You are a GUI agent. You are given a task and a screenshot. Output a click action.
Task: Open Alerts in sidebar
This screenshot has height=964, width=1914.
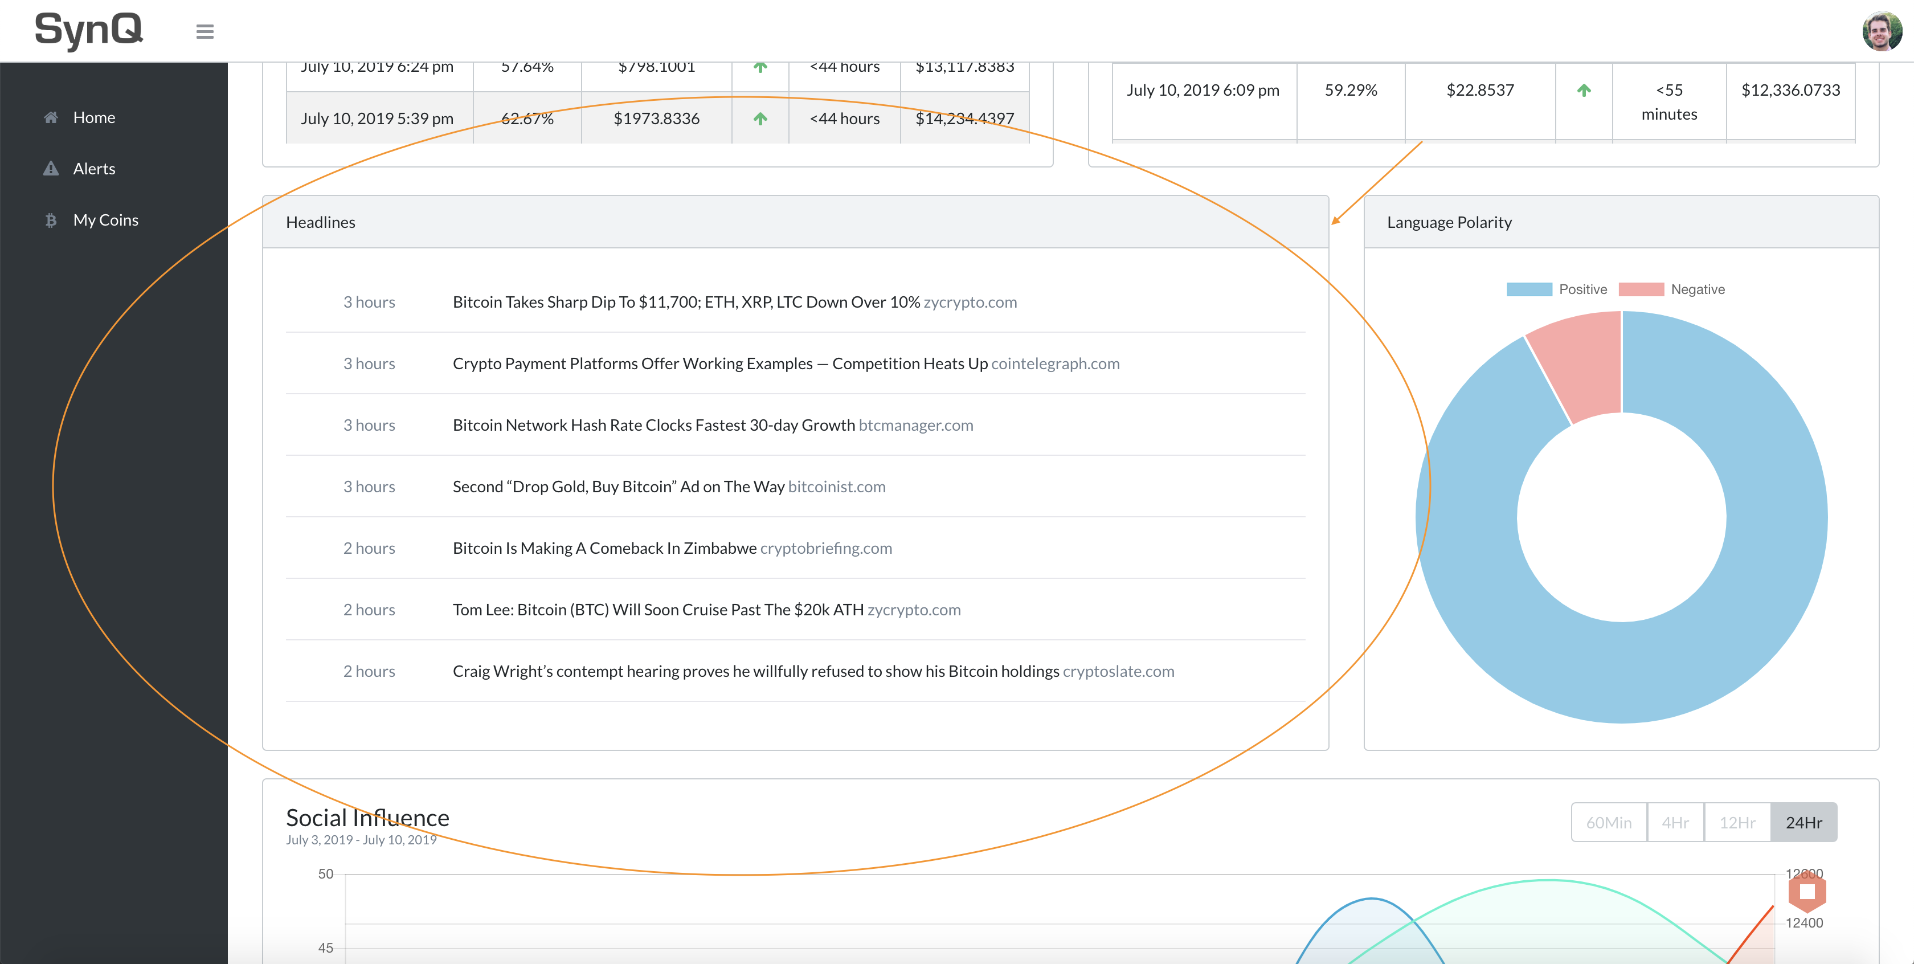95,169
